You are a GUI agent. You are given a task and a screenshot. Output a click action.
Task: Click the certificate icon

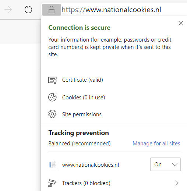pyautogui.click(x=52, y=80)
